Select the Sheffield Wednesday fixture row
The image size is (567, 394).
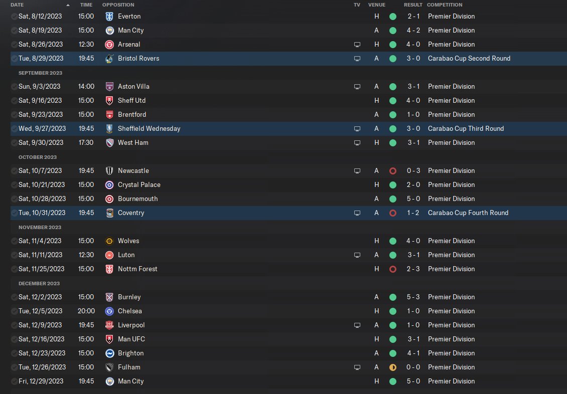pyautogui.click(x=289, y=128)
